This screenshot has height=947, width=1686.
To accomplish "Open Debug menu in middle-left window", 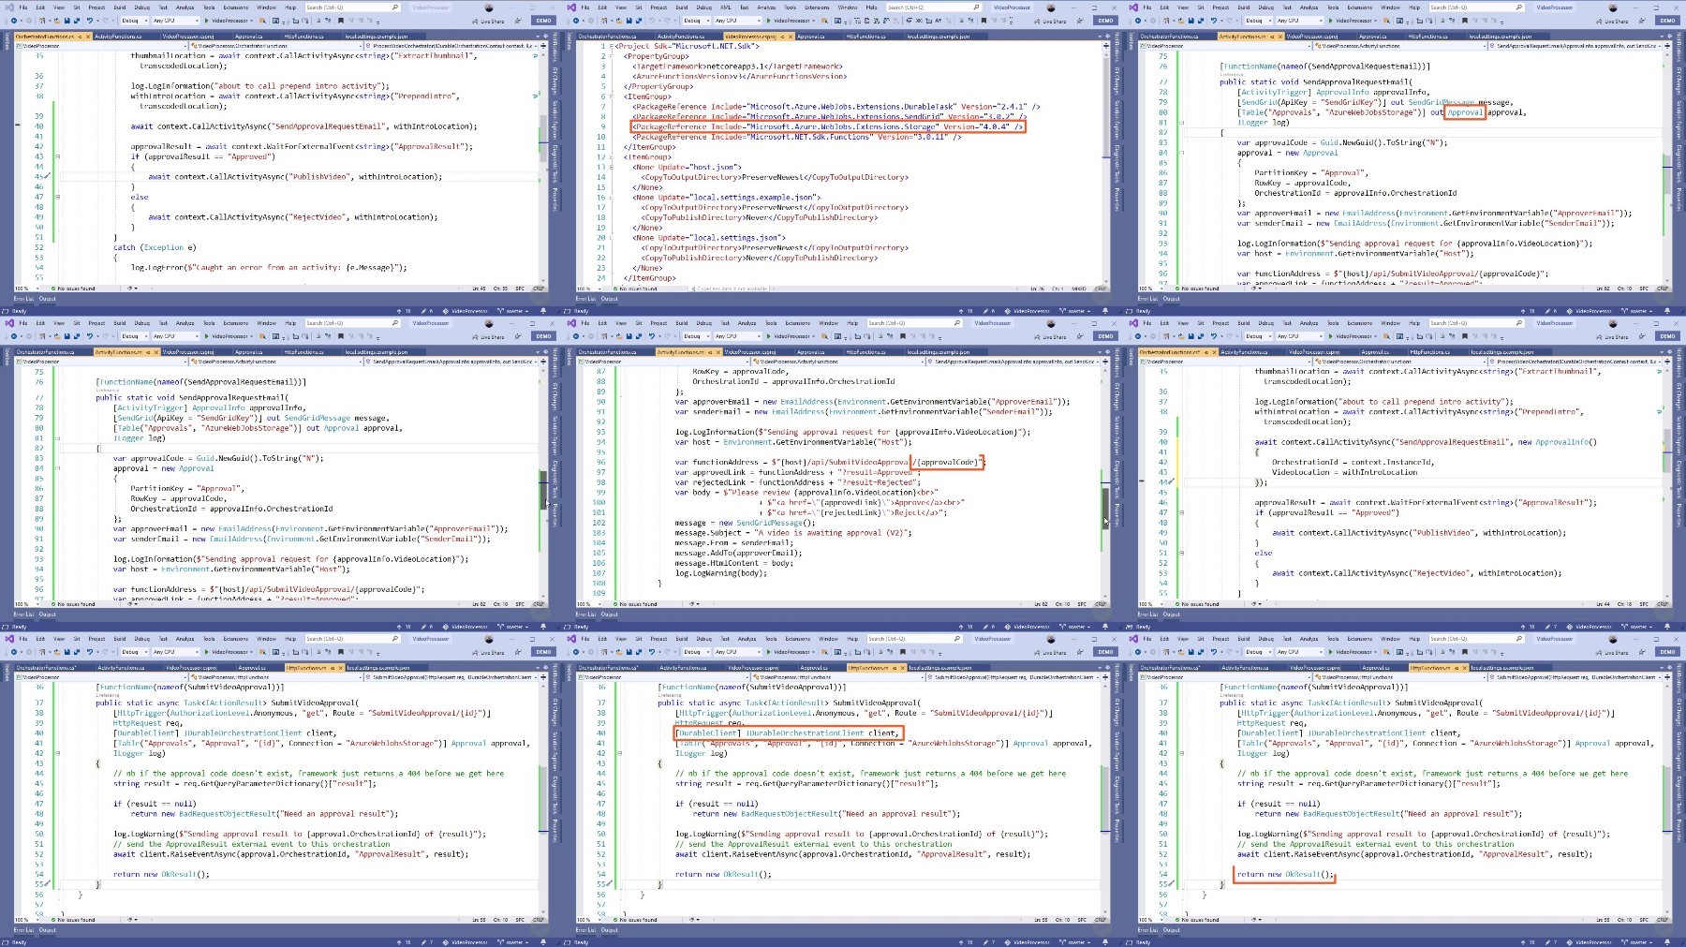I will click(x=142, y=323).
